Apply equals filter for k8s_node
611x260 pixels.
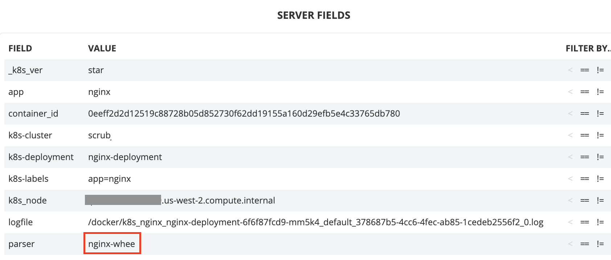[585, 201]
